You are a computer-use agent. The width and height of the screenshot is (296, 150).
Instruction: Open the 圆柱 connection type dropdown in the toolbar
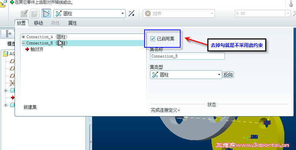click(x=90, y=13)
